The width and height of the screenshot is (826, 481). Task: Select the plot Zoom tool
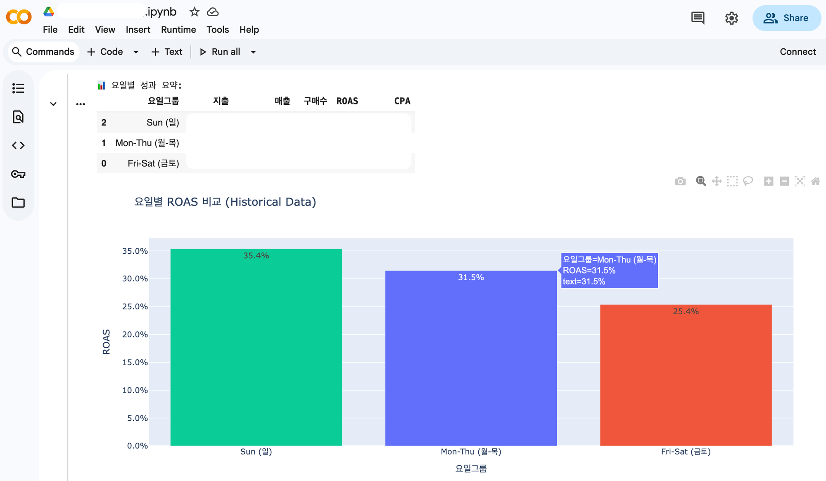[701, 181]
